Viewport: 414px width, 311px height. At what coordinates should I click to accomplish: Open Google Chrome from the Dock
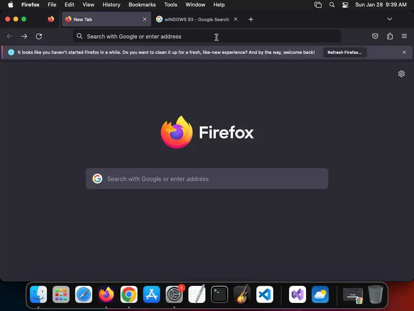pyautogui.click(x=129, y=294)
